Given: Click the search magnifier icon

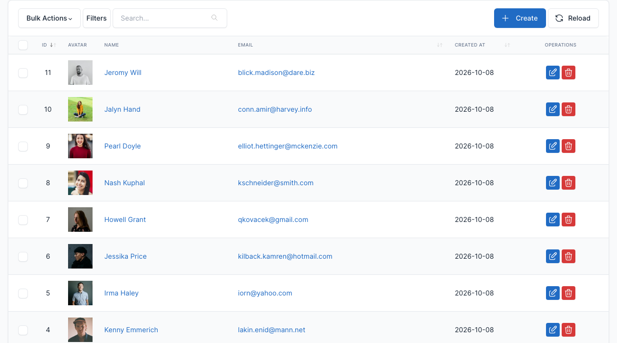Looking at the screenshot, I should (x=214, y=18).
